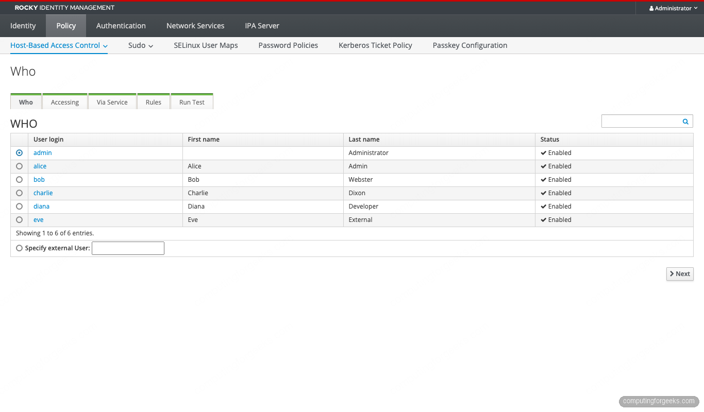This screenshot has height=412, width=704.
Task: Switch to the IPA Server tab
Action: point(262,26)
